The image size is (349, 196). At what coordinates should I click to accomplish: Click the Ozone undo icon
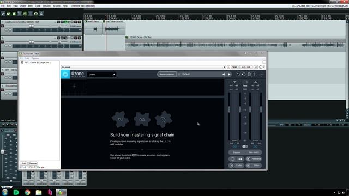pos(238,74)
